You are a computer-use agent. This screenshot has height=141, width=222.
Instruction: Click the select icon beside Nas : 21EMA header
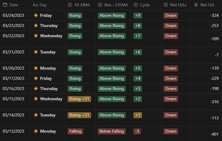click(x=100, y=5)
